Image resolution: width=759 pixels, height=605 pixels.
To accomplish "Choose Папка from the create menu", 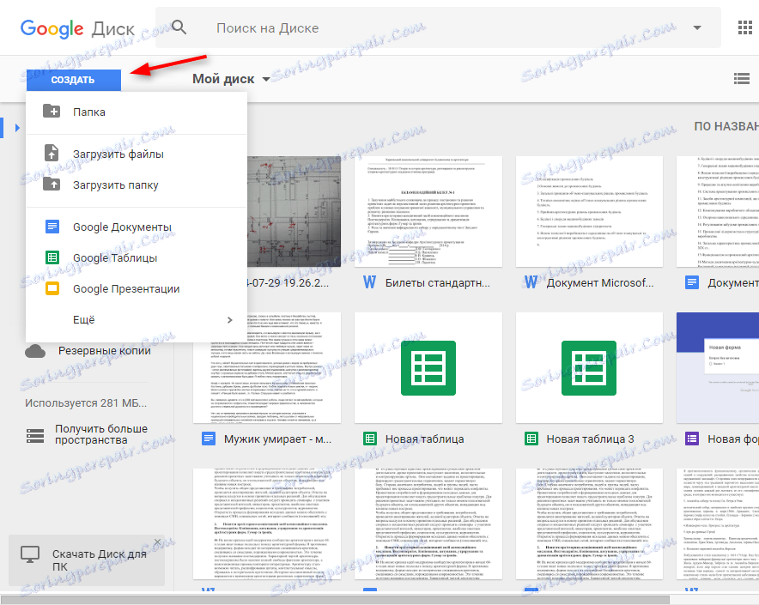I will [x=137, y=112].
